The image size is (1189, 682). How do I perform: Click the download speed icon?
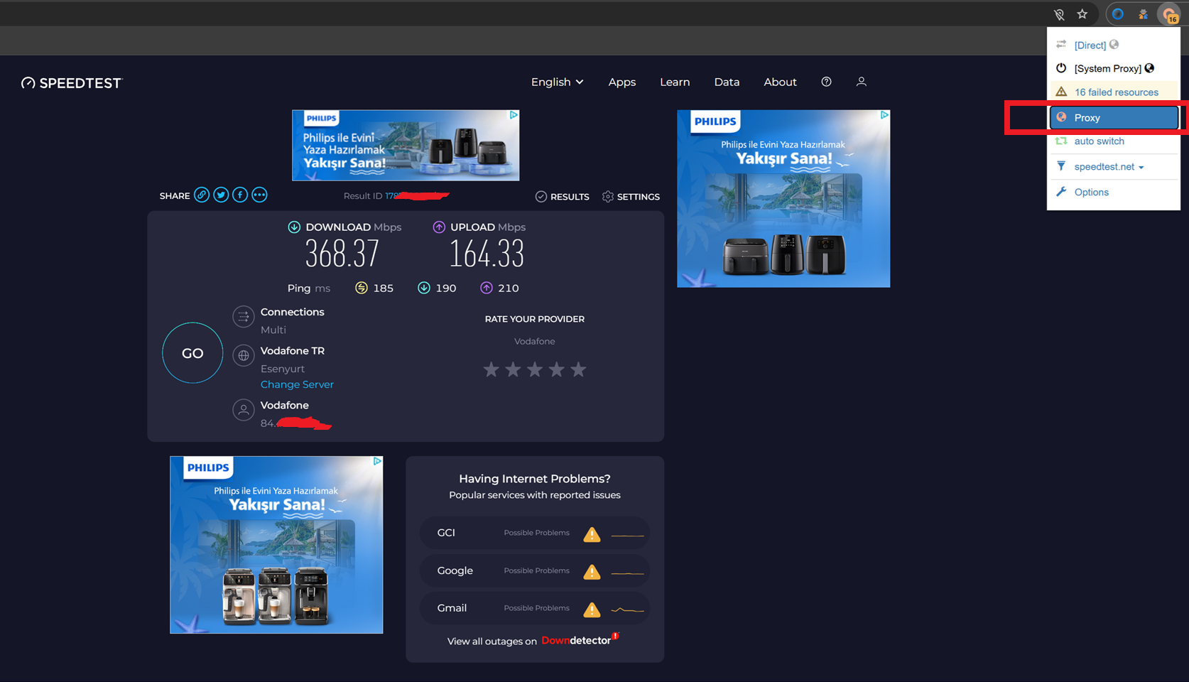click(x=294, y=227)
